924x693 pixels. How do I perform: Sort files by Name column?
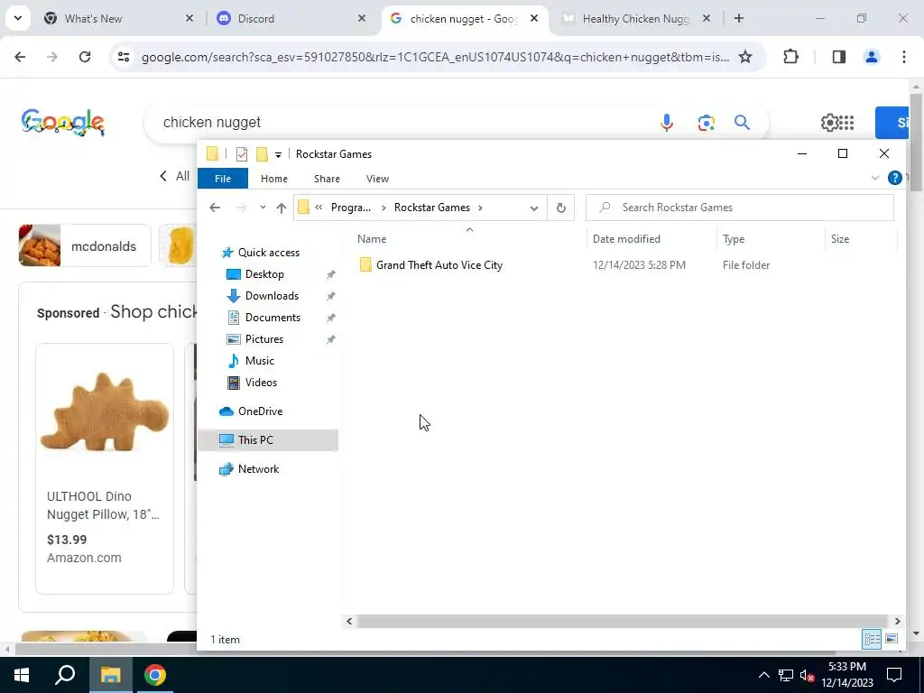pos(372,238)
